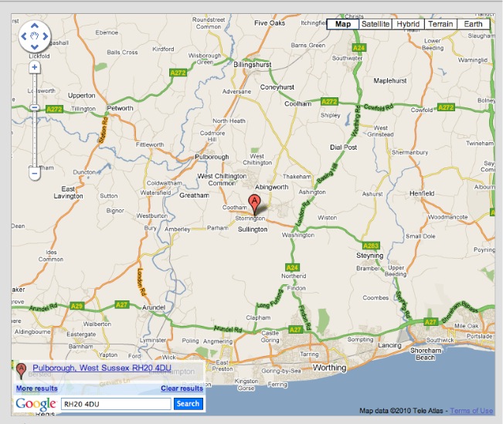
Task: Click the A272 road badge near Coolham
Action: pos(329,102)
